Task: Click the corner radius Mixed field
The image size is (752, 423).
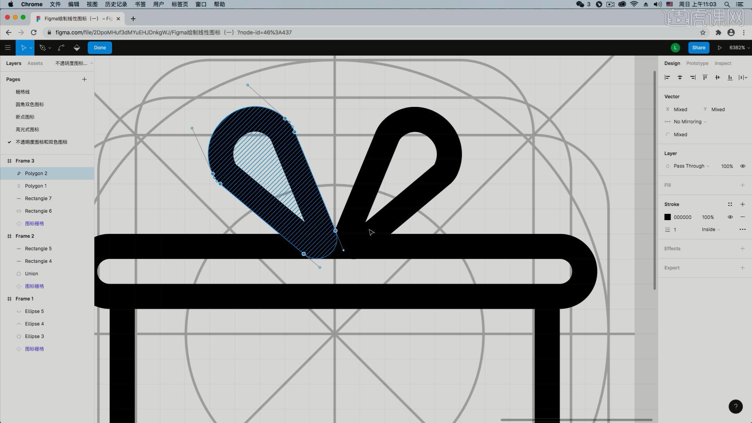Action: point(681,135)
